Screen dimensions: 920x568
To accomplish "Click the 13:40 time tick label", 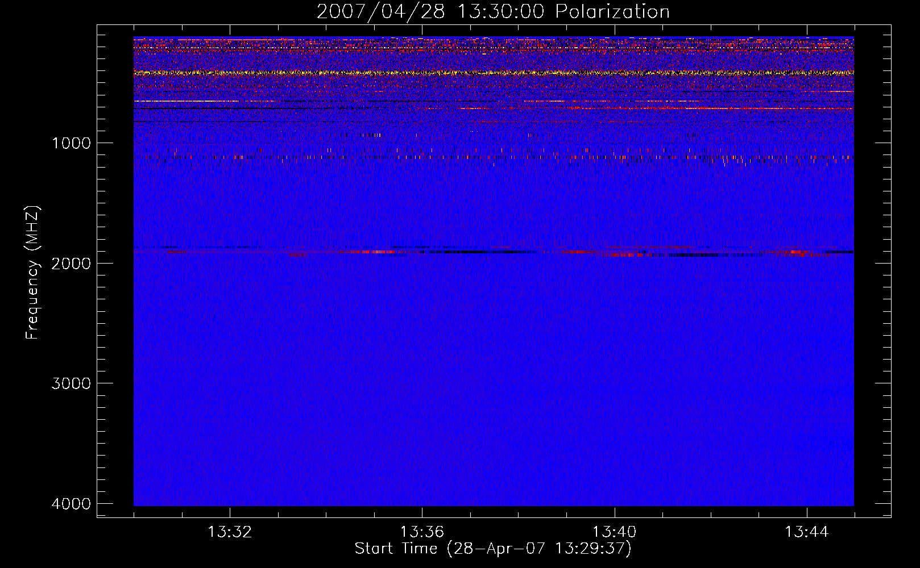I will (x=615, y=532).
